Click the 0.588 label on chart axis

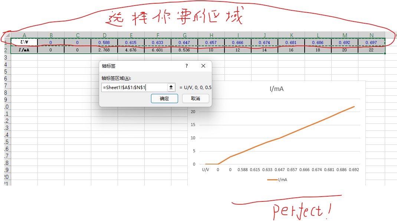tap(243, 170)
